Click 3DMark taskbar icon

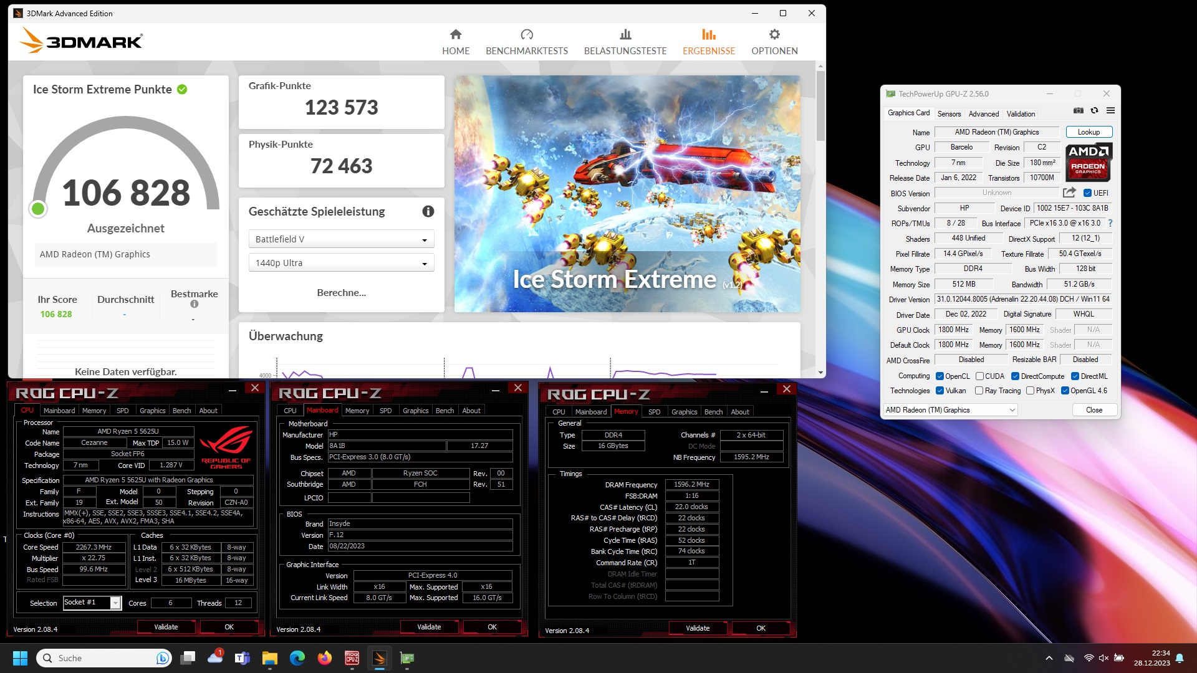pyautogui.click(x=380, y=658)
